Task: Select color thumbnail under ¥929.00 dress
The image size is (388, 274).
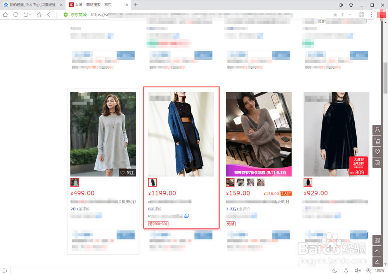Action: (x=308, y=182)
